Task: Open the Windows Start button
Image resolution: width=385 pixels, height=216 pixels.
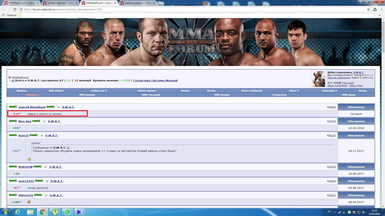Action: (5, 212)
